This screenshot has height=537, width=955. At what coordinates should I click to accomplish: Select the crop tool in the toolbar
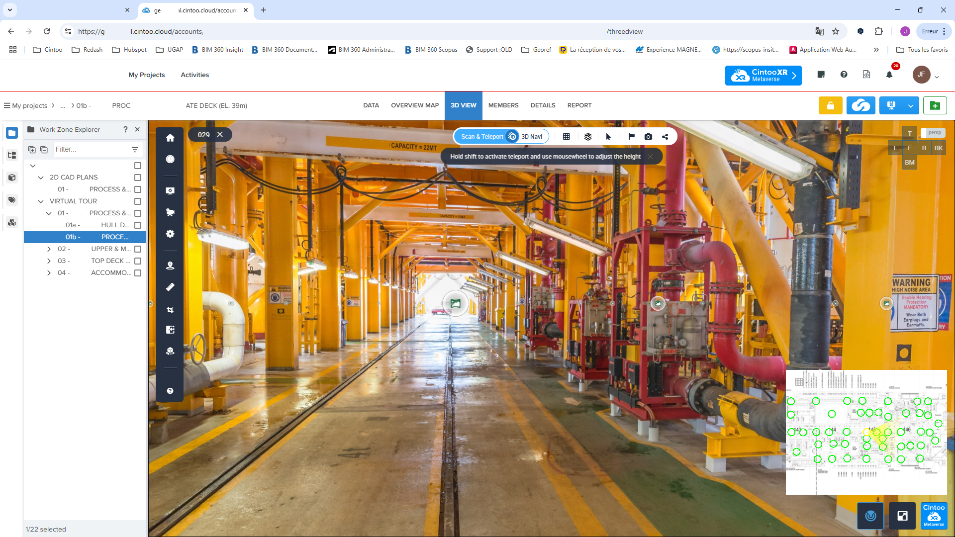[170, 310]
